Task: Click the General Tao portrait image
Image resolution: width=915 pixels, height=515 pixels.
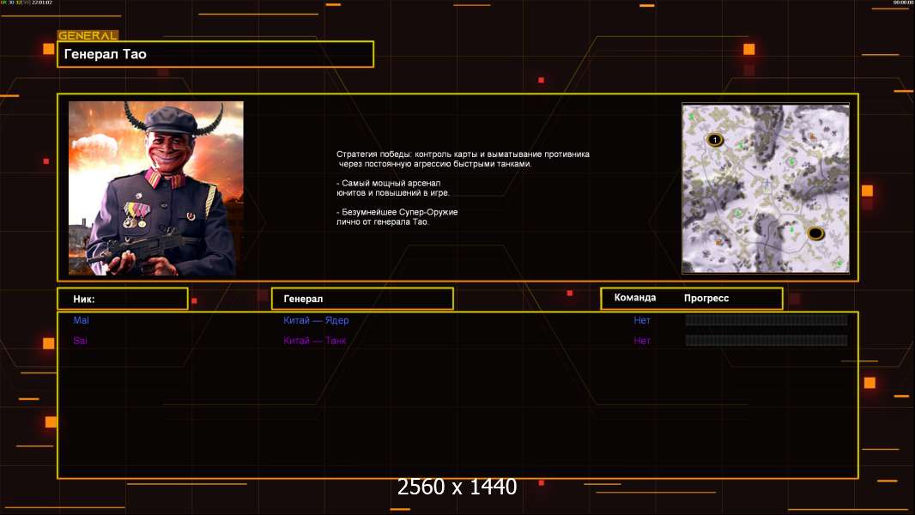Action: tap(156, 188)
